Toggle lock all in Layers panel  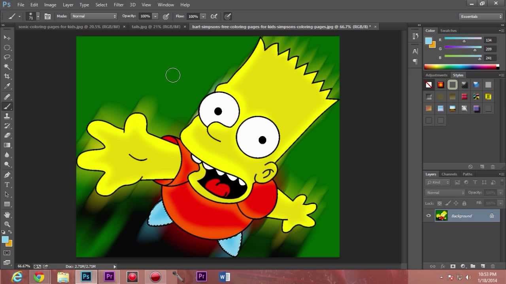pyautogui.click(x=464, y=203)
